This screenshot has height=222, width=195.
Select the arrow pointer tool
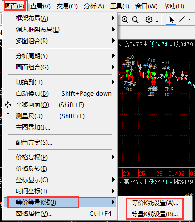[171, 19]
